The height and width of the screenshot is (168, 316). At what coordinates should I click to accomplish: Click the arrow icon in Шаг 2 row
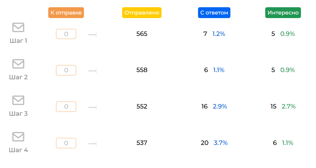coord(92,71)
